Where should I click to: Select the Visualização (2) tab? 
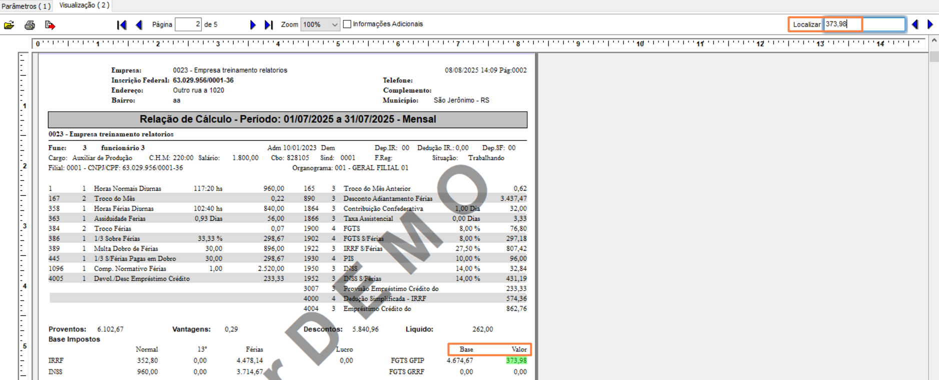coord(84,6)
